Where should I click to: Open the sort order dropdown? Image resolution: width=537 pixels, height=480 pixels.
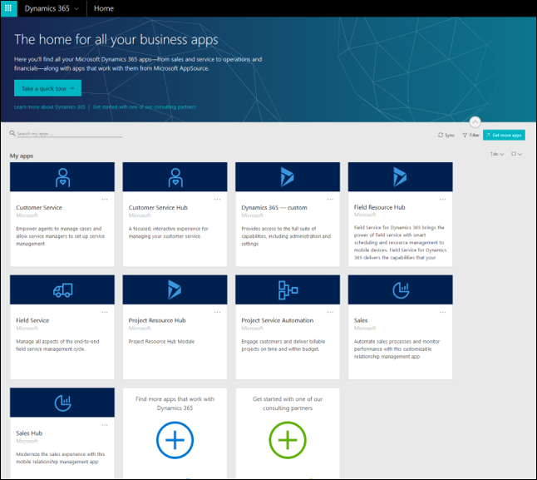click(497, 154)
